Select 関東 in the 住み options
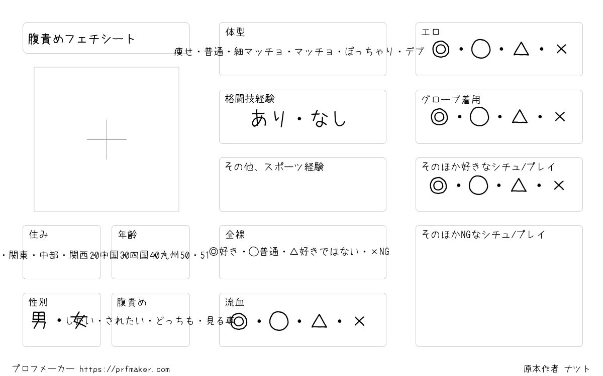Image resolution: width=603 pixels, height=376 pixels. 19,255
